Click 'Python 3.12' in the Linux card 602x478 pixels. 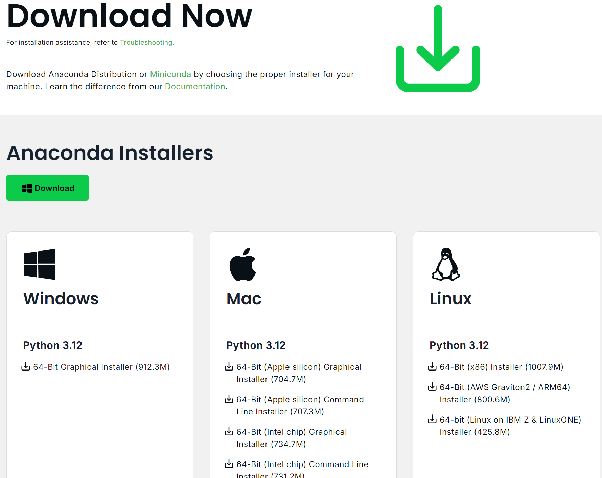click(x=459, y=345)
